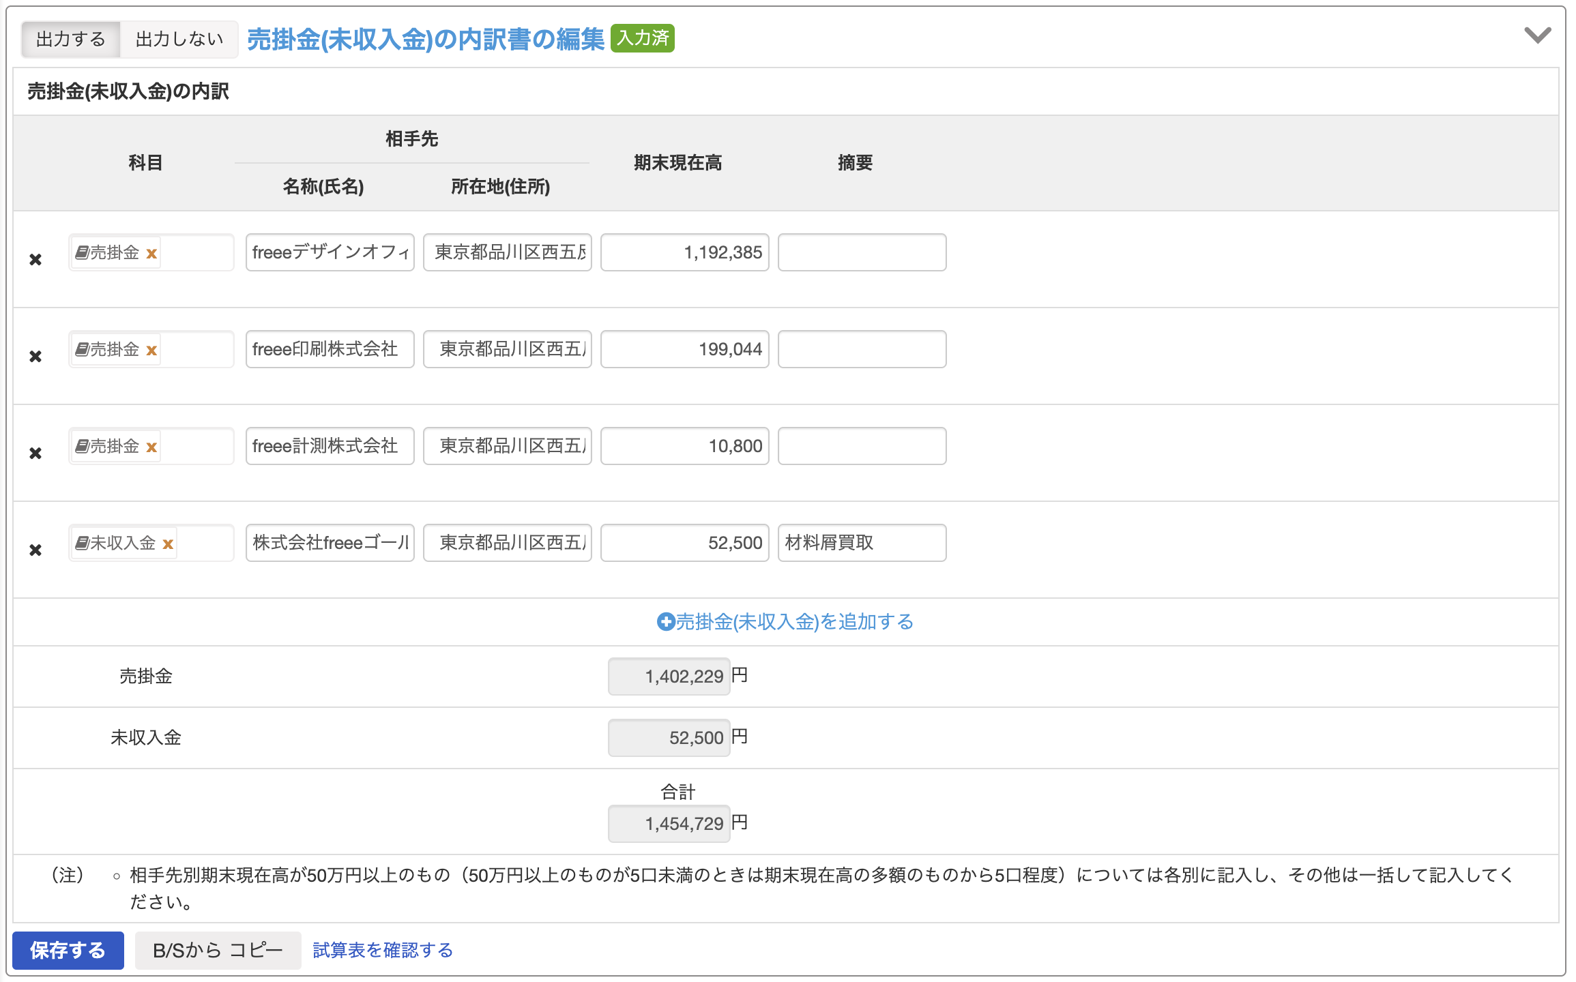Edit address field in freee印刷株式会社 row
This screenshot has width=1576, height=982.
[x=508, y=349]
